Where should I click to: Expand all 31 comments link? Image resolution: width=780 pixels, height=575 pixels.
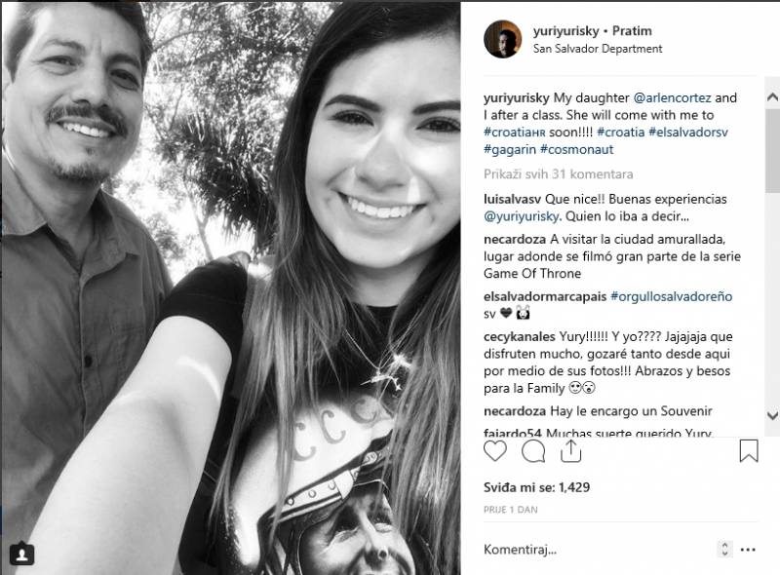[558, 174]
